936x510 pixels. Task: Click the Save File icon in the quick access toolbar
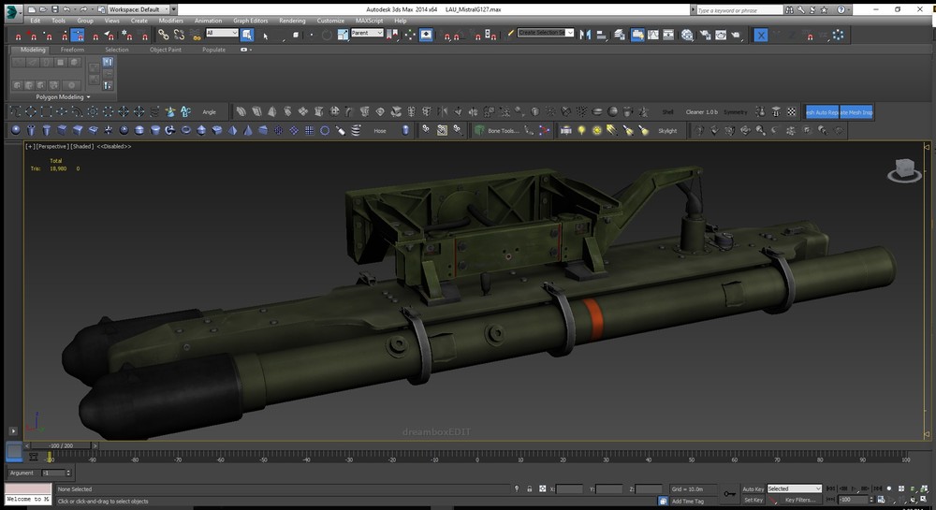click(x=56, y=8)
